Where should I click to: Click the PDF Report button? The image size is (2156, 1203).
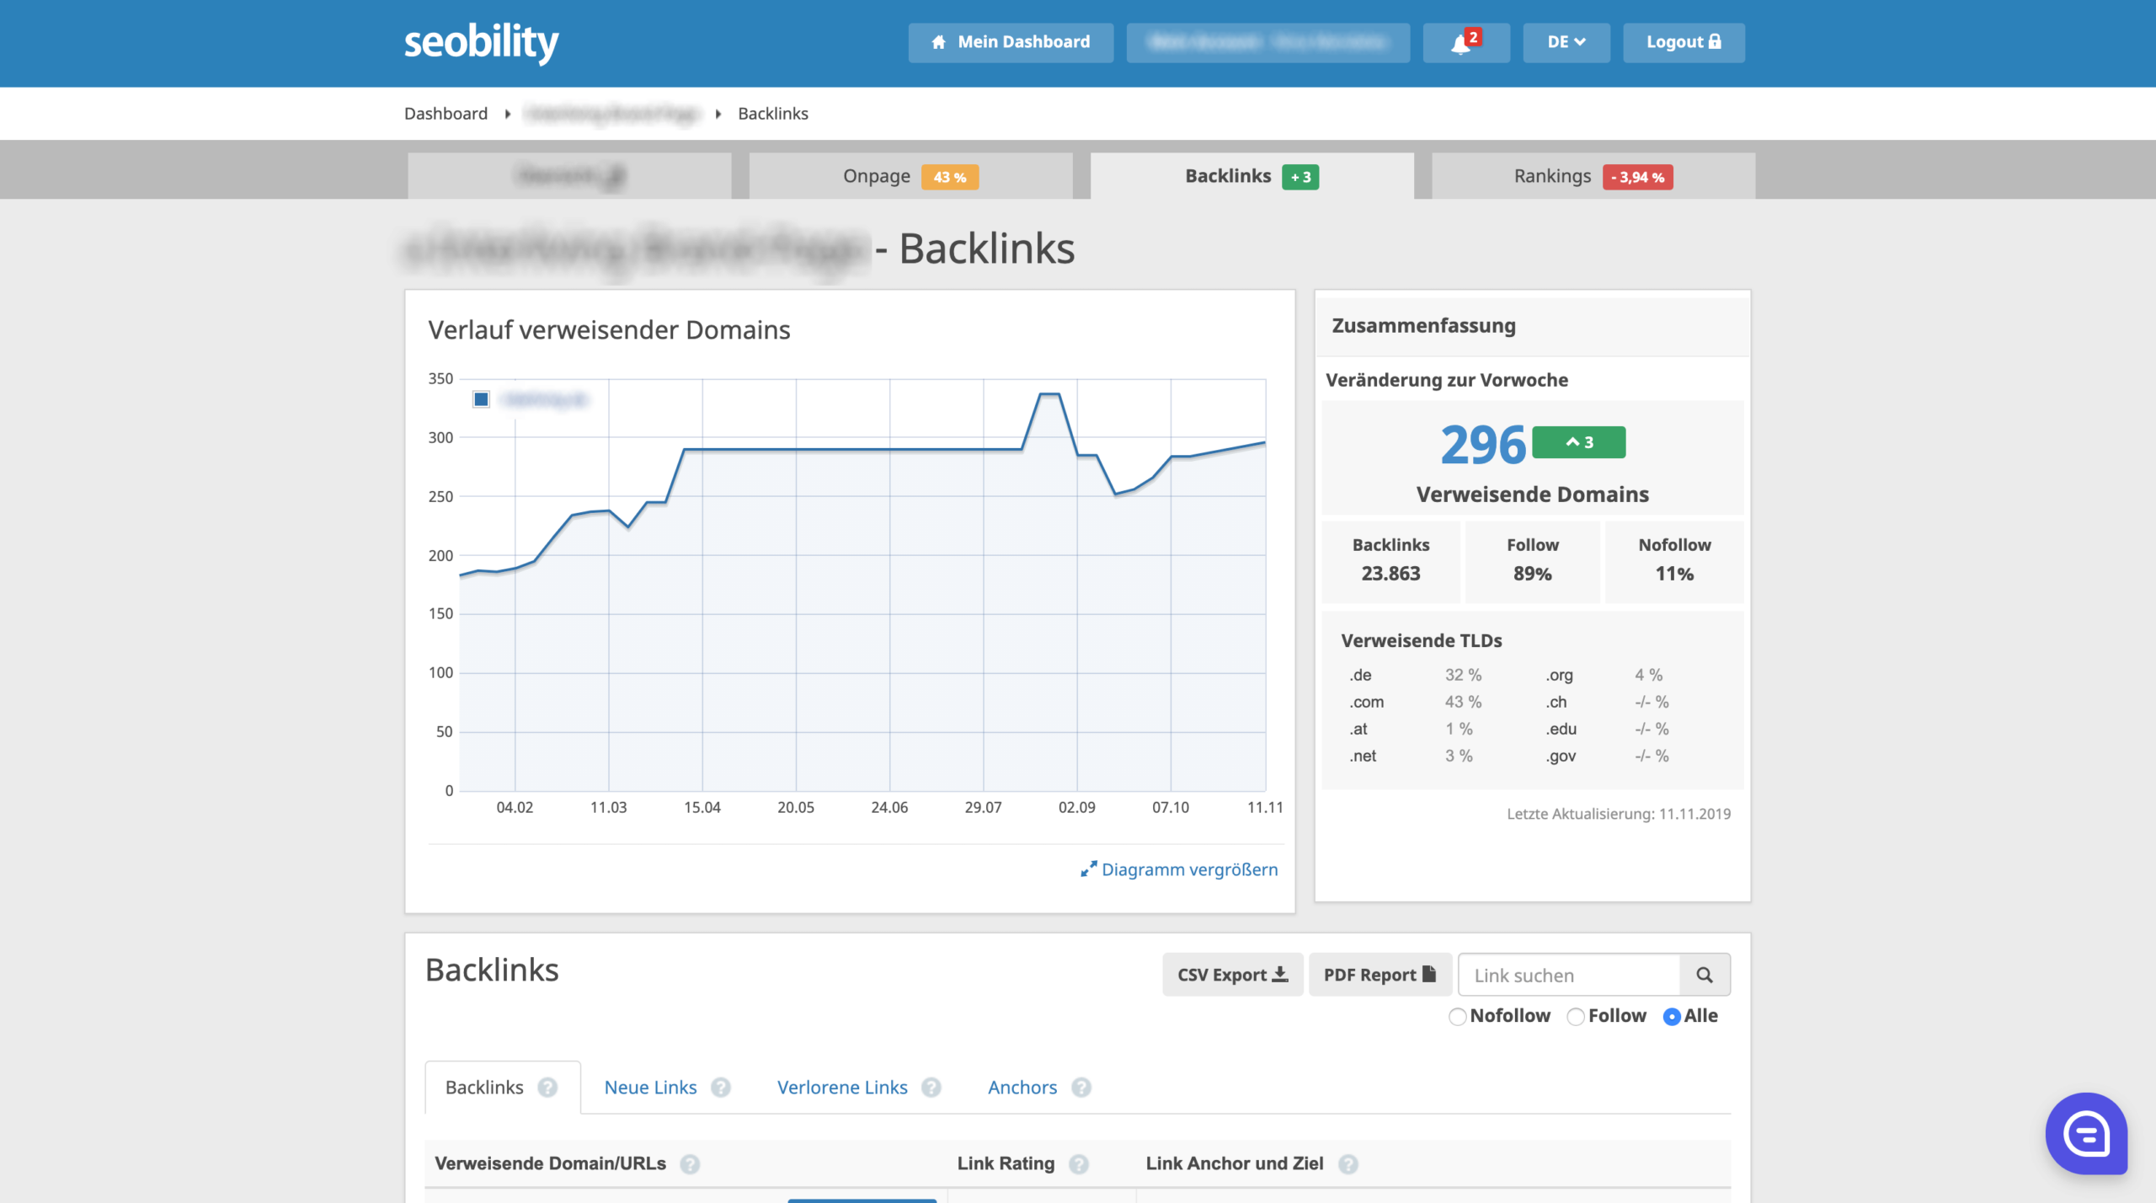1380,975
